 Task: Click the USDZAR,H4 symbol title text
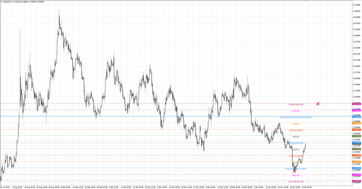tap(8, 2)
